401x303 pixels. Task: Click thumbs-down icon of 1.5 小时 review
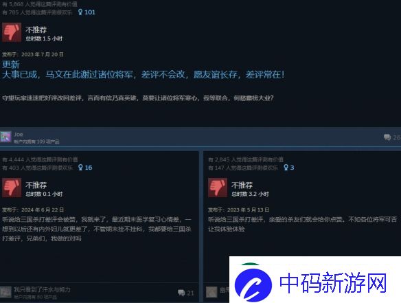tap(12, 32)
